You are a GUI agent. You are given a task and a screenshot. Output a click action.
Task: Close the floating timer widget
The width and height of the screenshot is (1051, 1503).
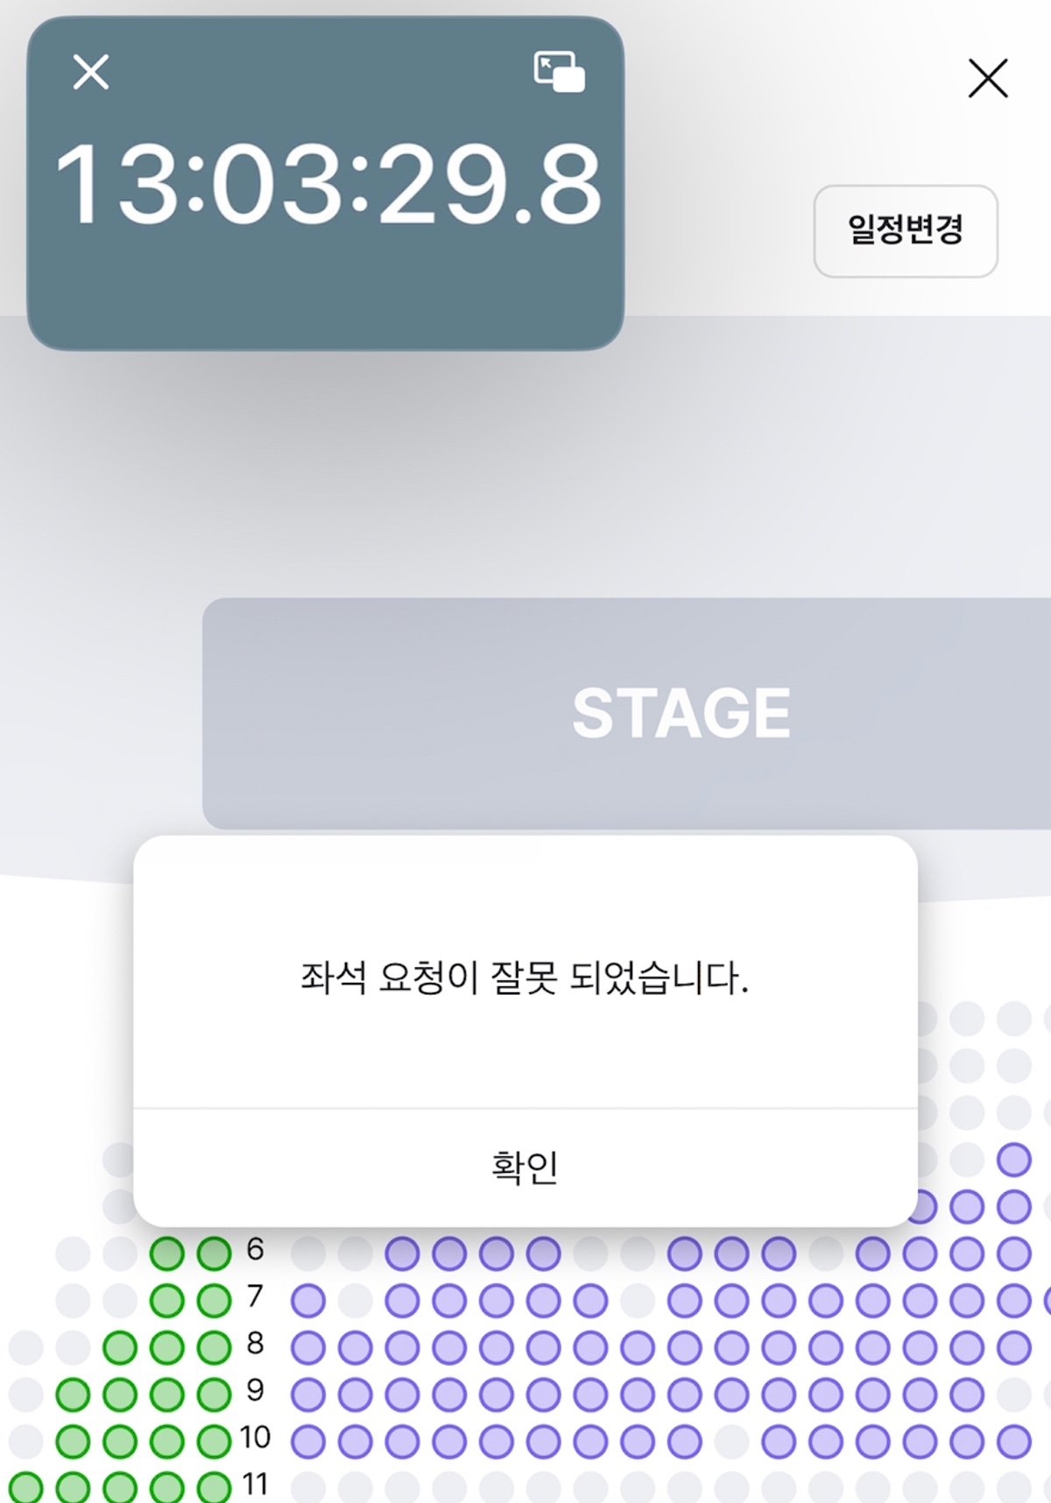pyautogui.click(x=91, y=72)
